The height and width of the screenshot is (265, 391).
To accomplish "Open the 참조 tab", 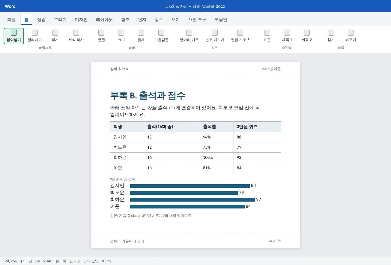I will (125, 20).
